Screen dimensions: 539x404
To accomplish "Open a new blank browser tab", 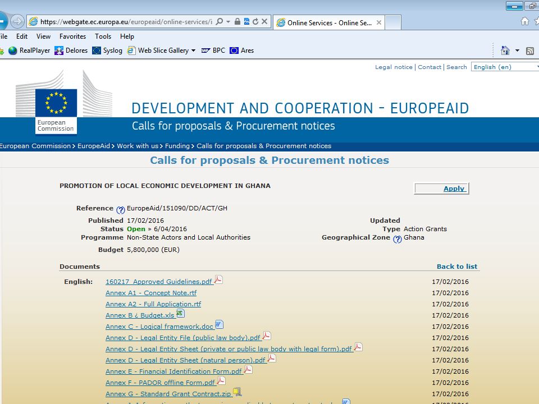I will (393, 22).
